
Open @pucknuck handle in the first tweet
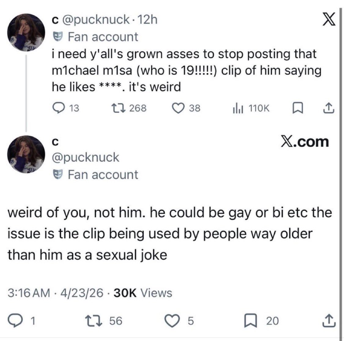[96, 20]
